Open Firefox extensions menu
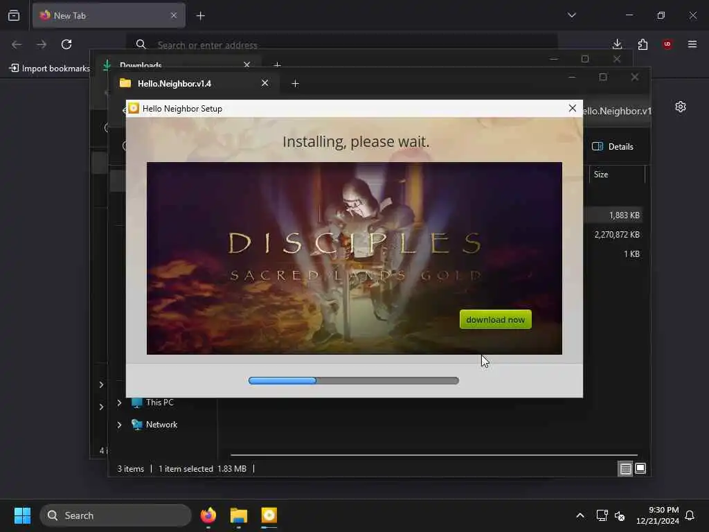 coord(643,44)
